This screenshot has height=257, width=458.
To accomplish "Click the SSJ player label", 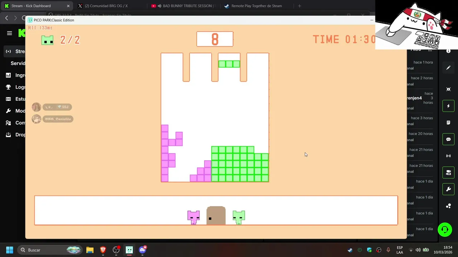I will [x=57, y=107].
